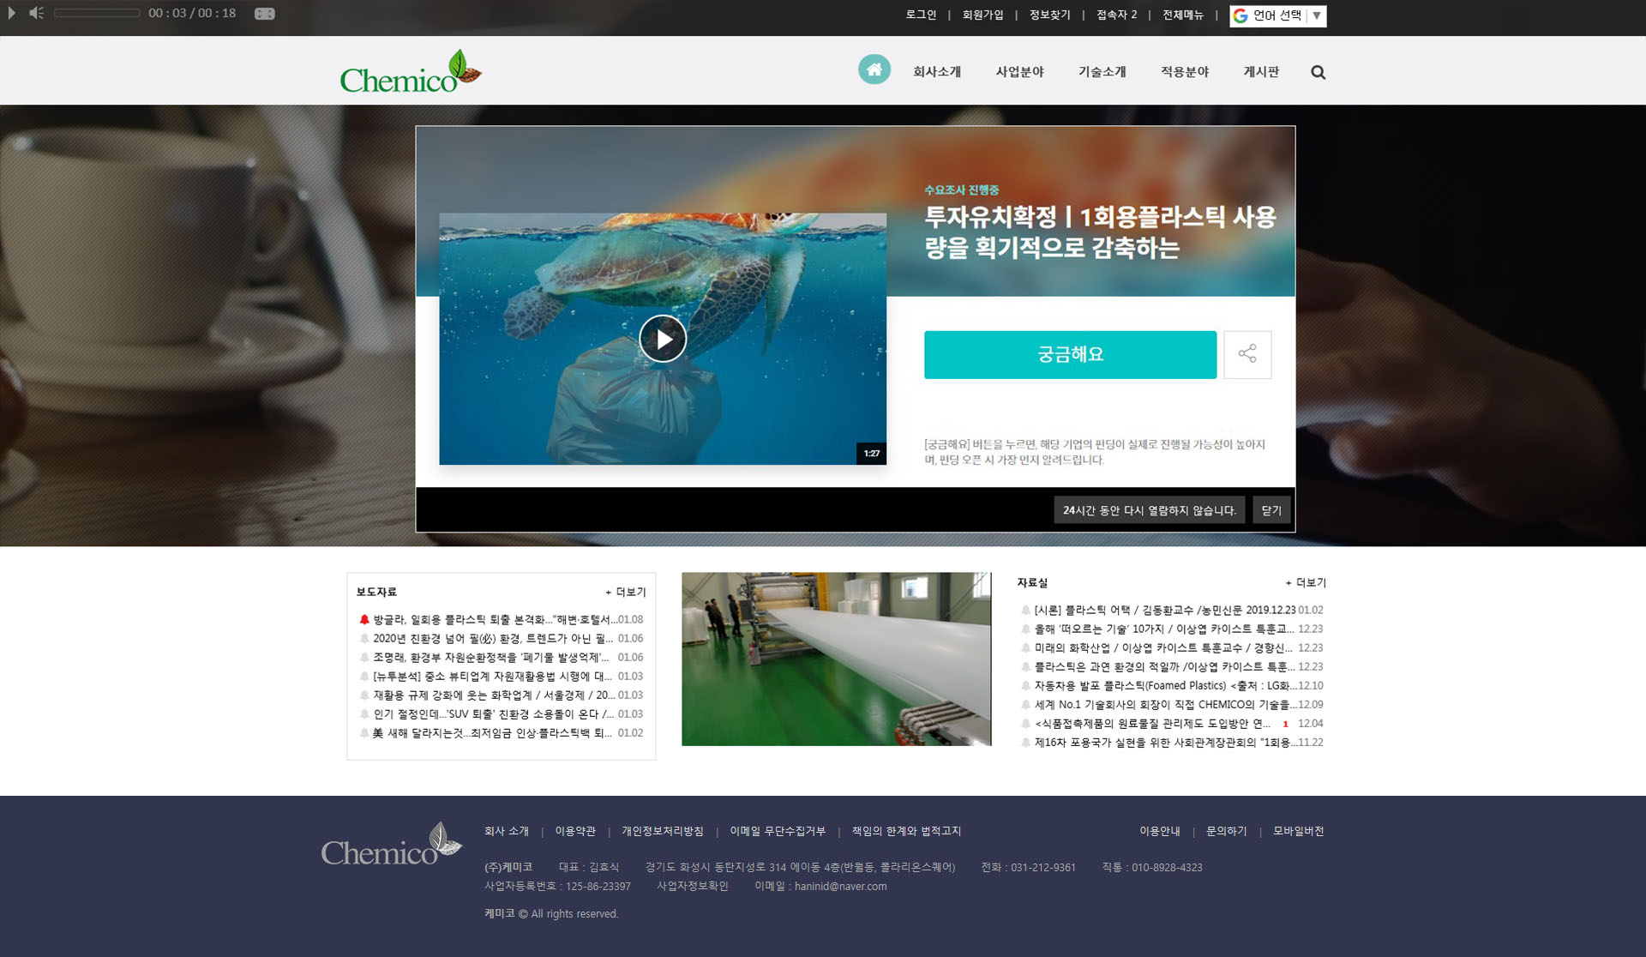Screen dimensions: 1646x957
Task: Click the play icon in top media bar
Action: tap(12, 13)
